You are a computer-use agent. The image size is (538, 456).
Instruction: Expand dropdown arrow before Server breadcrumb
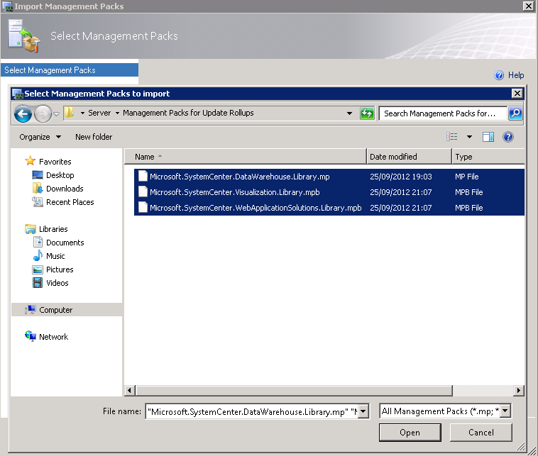tap(82, 113)
